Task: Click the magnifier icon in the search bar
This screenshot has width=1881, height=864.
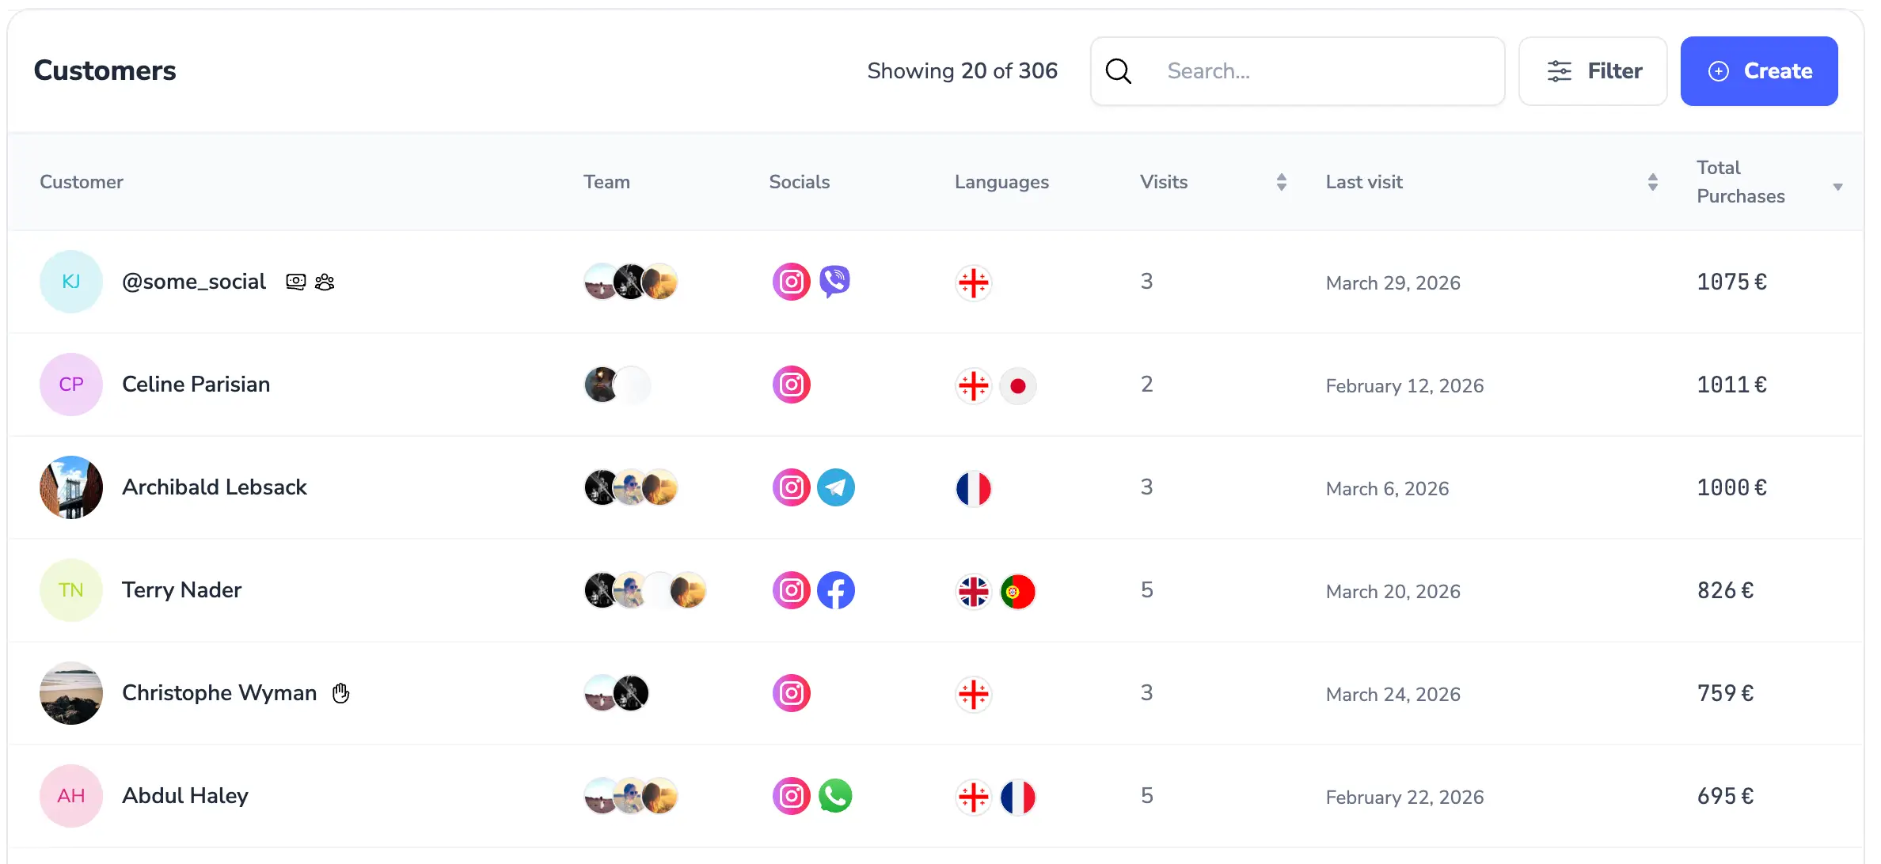Action: click(x=1119, y=70)
